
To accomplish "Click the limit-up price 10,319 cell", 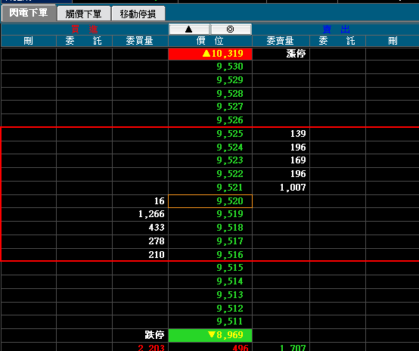I will tap(210, 54).
